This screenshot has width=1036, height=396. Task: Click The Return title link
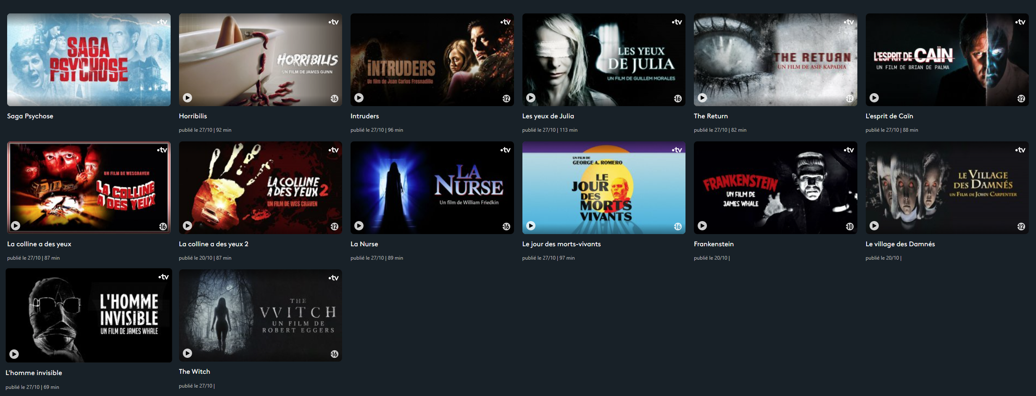click(x=711, y=116)
